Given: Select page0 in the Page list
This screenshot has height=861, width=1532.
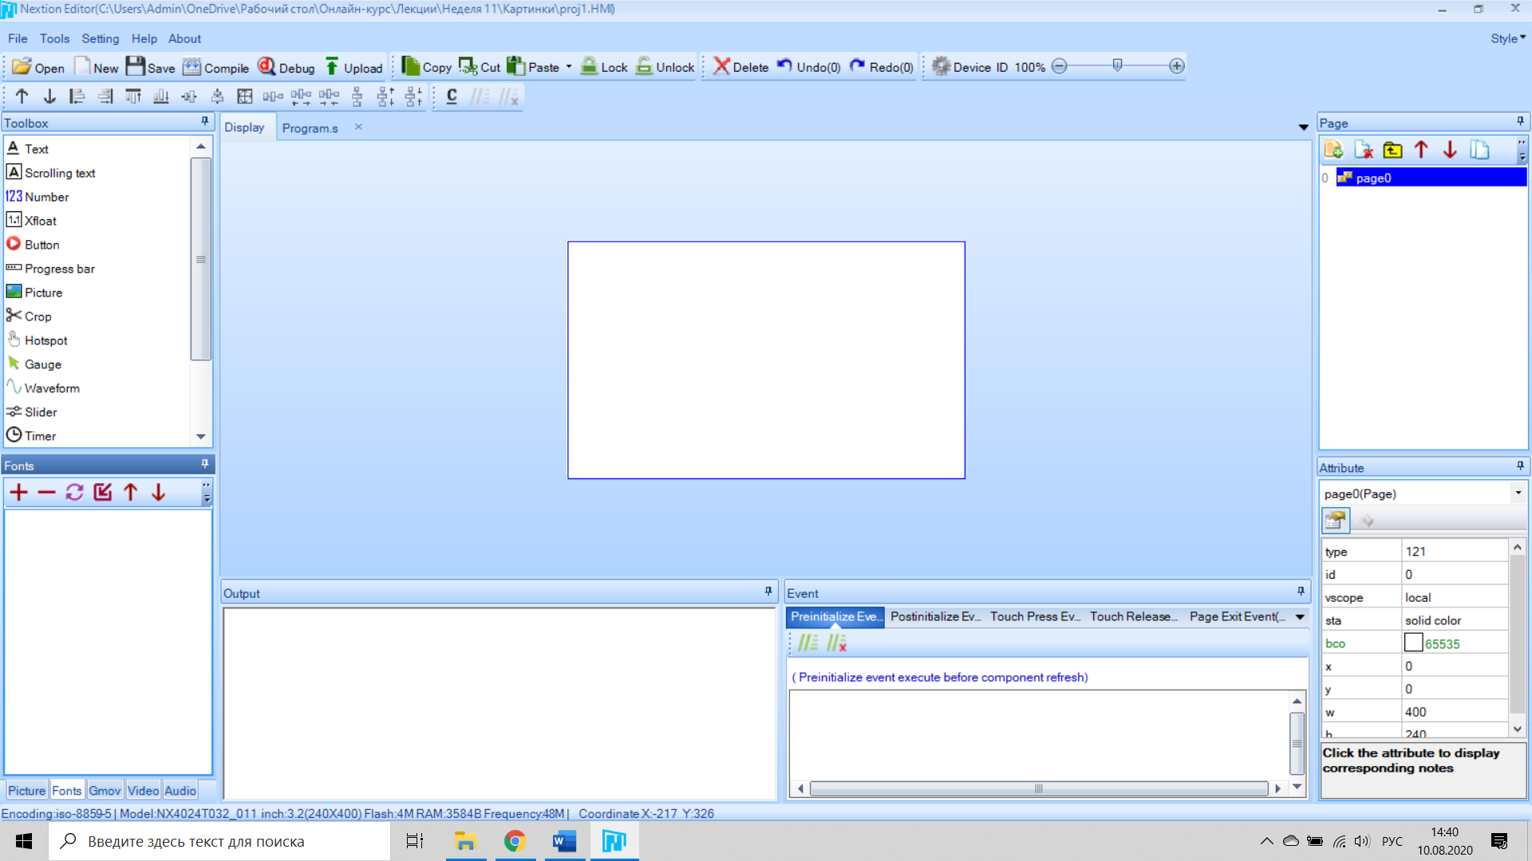Looking at the screenshot, I should pos(1372,178).
